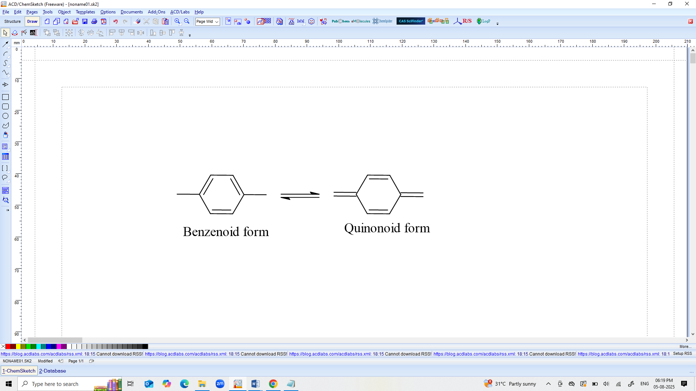Click the Undo arrow icon
The image size is (696, 391).
pyautogui.click(x=115, y=21)
